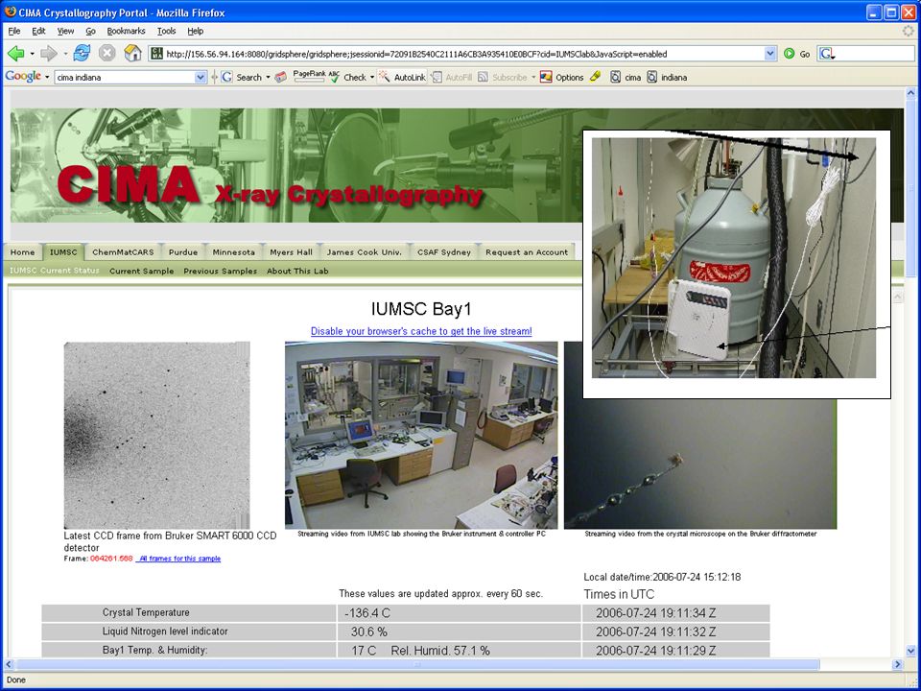Click the Subscribe toolbar button
921x691 pixels.
pos(503,77)
